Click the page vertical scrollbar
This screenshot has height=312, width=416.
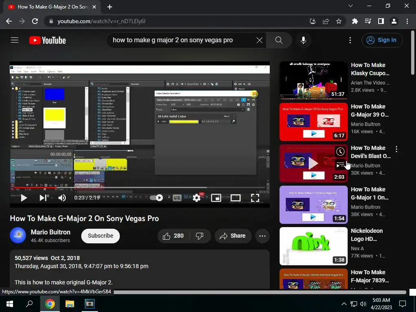[x=413, y=53]
